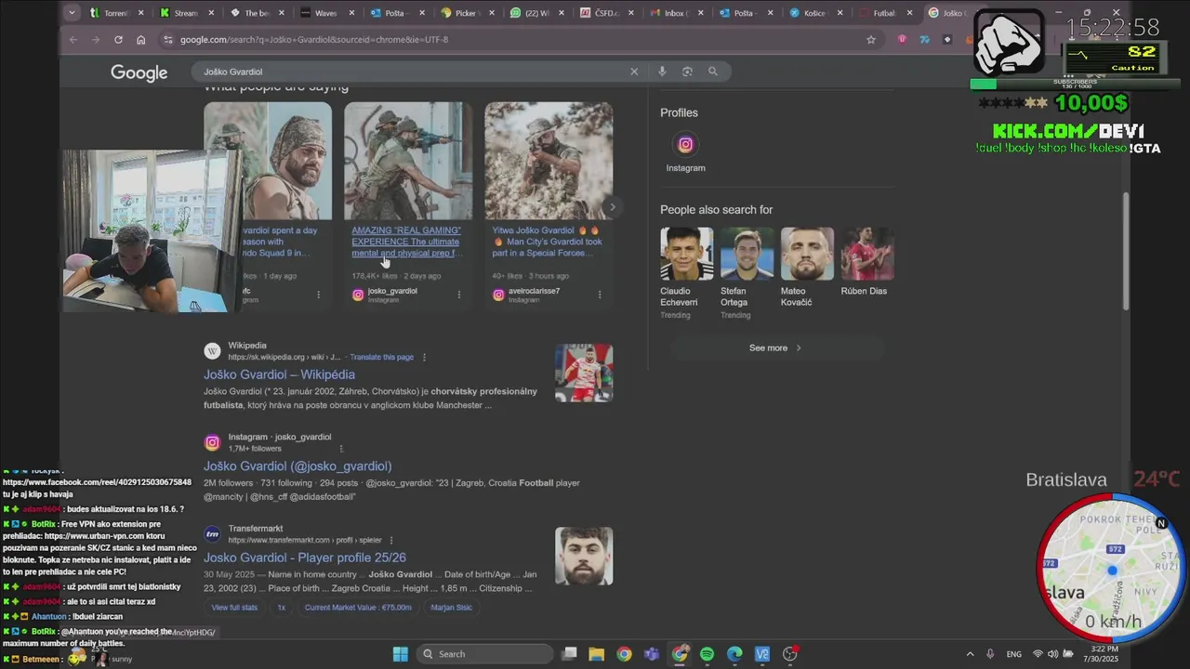Image resolution: width=1190 pixels, height=669 pixels.
Task: Switch to Waves browser tab
Action: pos(326,13)
